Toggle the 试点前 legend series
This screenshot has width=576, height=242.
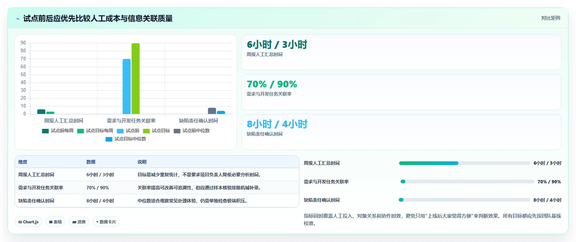point(128,131)
